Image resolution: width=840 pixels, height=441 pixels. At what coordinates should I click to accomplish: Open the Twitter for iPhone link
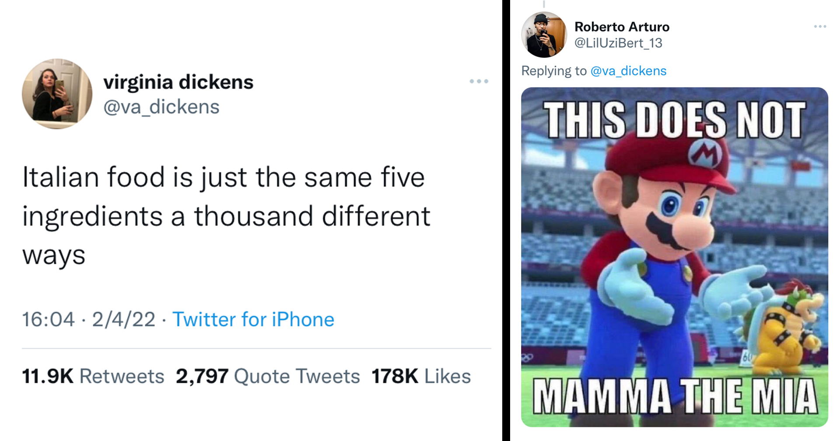[253, 319]
